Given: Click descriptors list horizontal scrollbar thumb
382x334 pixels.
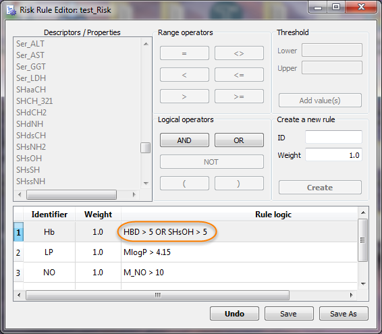Looking at the screenshot, I should click(72, 194).
